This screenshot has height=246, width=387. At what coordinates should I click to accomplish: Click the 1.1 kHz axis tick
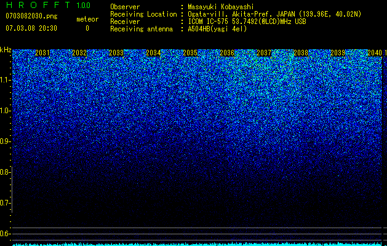coord(6,80)
